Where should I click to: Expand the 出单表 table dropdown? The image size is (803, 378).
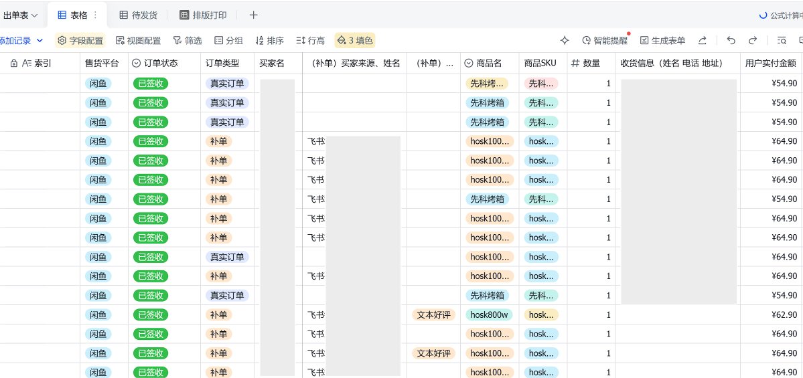pyautogui.click(x=21, y=15)
